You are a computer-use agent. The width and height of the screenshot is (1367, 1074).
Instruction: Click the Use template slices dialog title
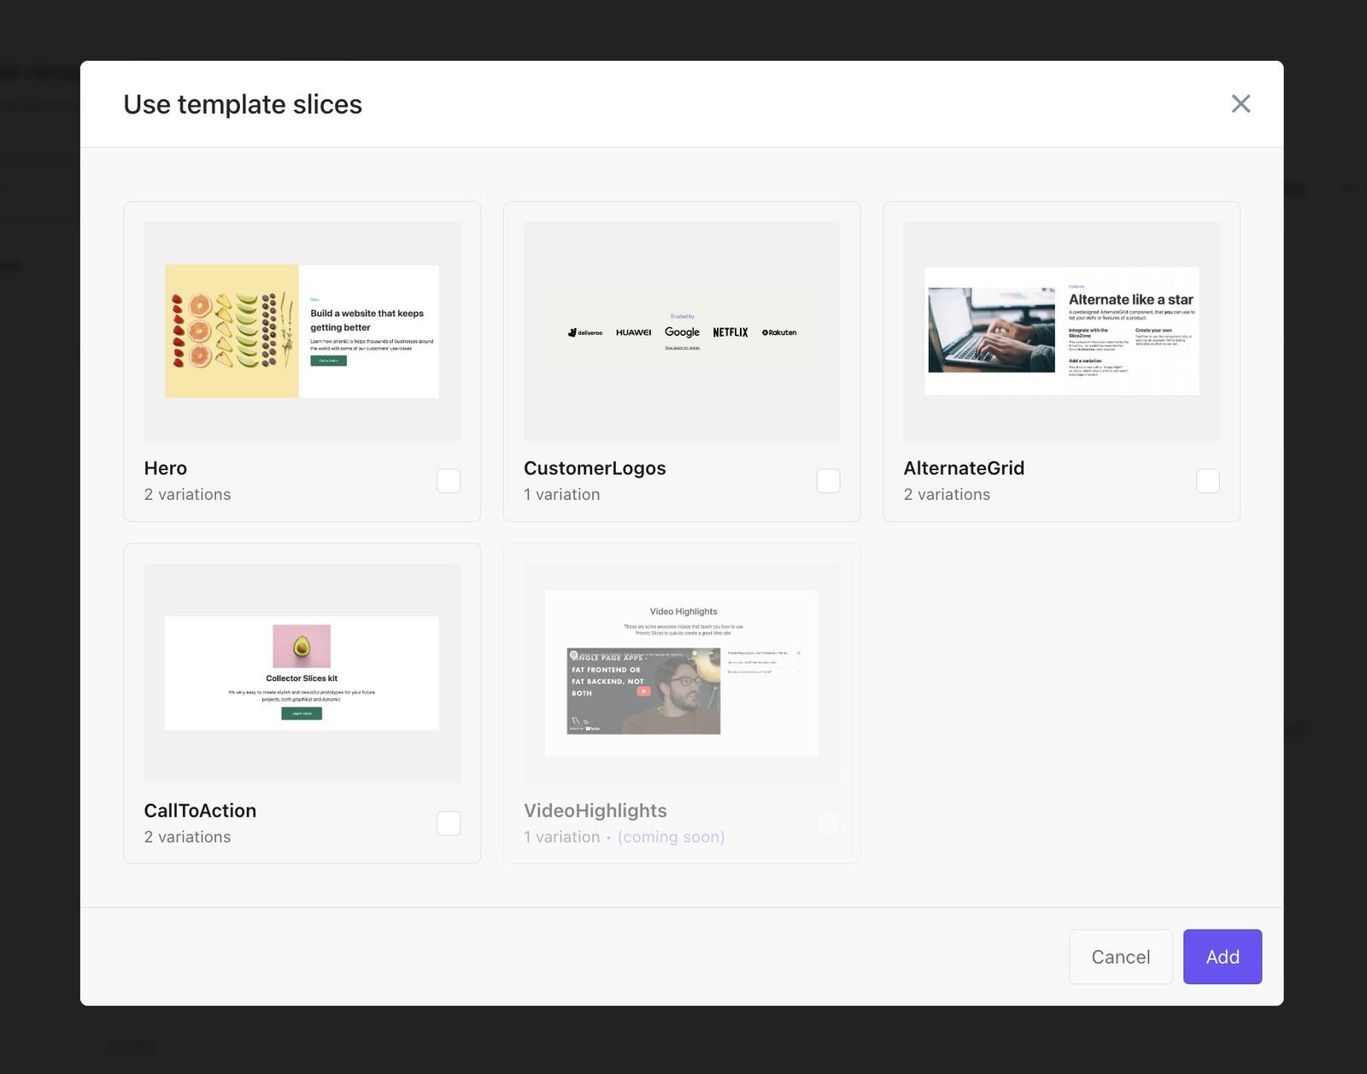[x=243, y=104]
